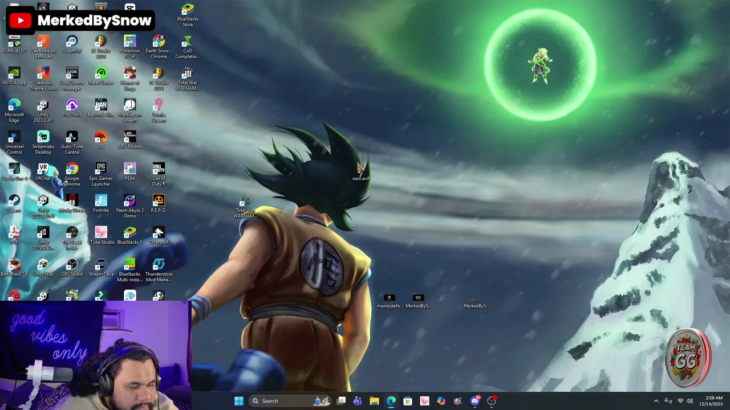The width and height of the screenshot is (730, 410).
Task: Launch the ASRRGBLED shortcut
Action: pyautogui.click(x=14, y=45)
